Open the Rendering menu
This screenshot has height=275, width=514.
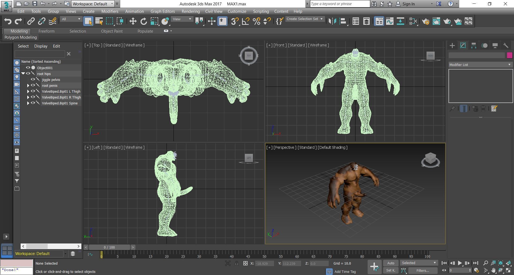click(x=191, y=11)
